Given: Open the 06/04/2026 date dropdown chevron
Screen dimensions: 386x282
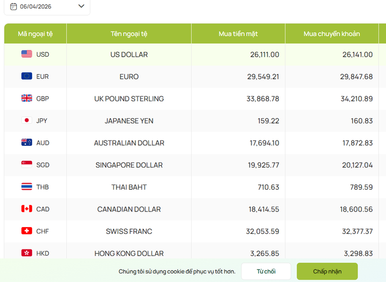Looking at the screenshot, I should 81,6.
